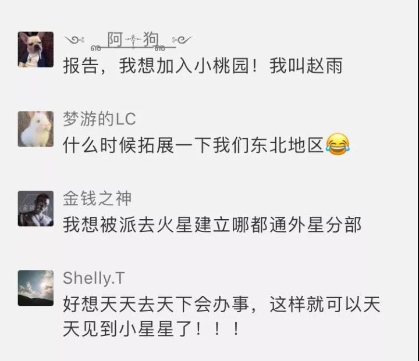Click the character 阿 in decorated username
Viewport: 419px width, 361px height.
115,40
